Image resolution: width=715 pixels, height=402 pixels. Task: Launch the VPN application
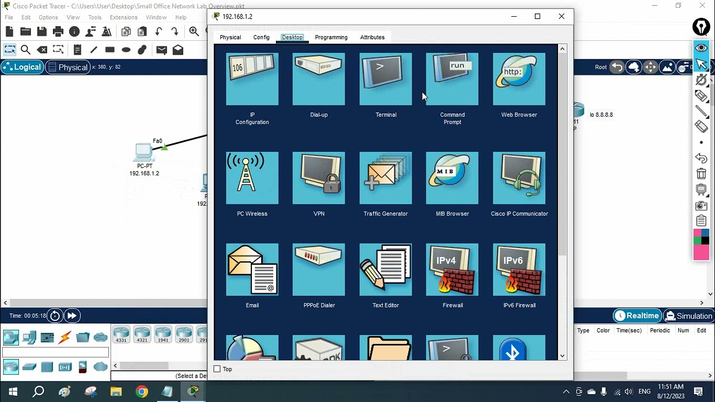(319, 178)
